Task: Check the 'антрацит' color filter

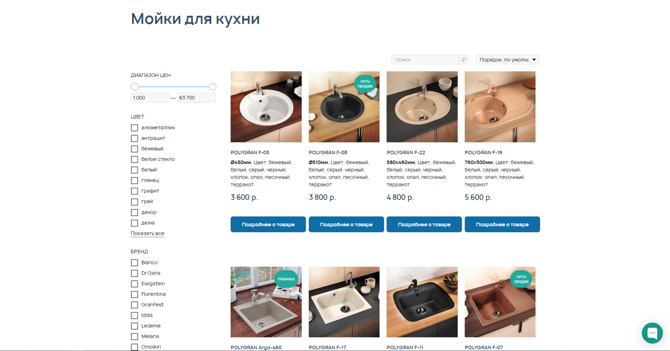Action: pyautogui.click(x=134, y=138)
